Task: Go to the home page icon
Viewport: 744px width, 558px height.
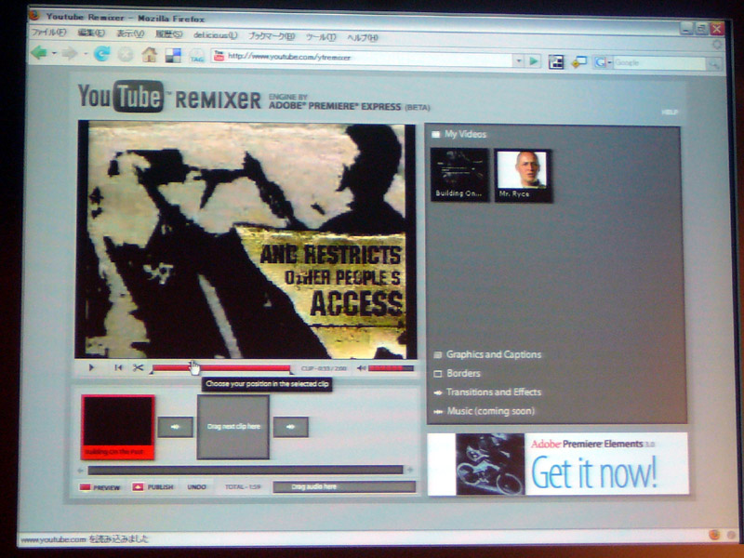Action: (149, 55)
